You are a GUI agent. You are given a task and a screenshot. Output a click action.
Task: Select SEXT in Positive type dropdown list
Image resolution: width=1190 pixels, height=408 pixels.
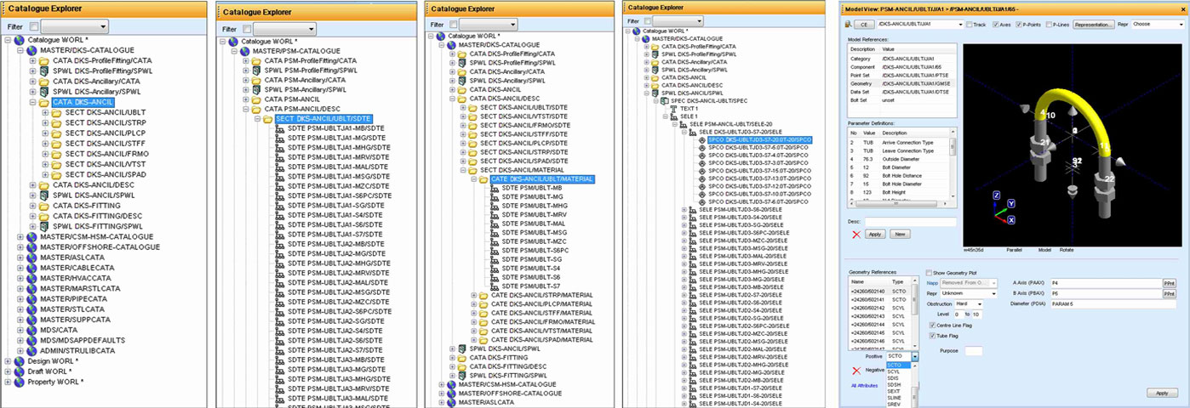click(x=898, y=391)
